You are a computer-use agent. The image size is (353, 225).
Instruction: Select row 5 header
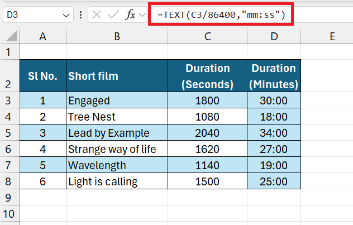coord(8,133)
